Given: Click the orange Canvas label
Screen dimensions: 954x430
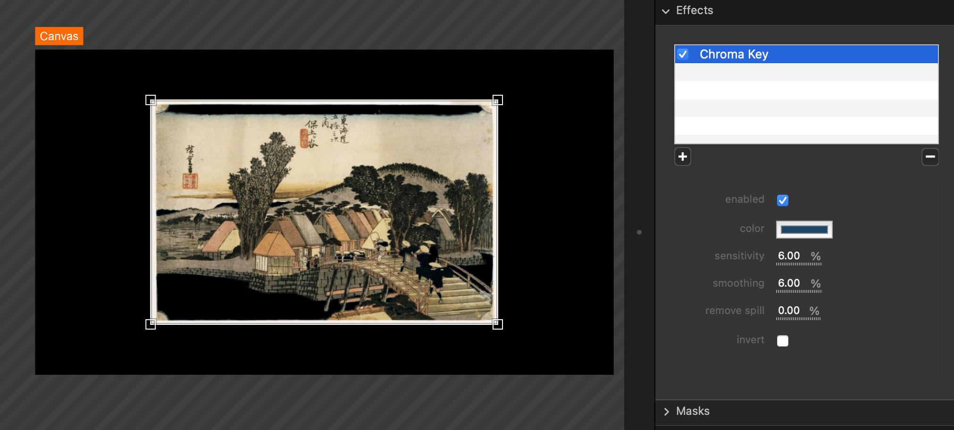Looking at the screenshot, I should [x=59, y=36].
